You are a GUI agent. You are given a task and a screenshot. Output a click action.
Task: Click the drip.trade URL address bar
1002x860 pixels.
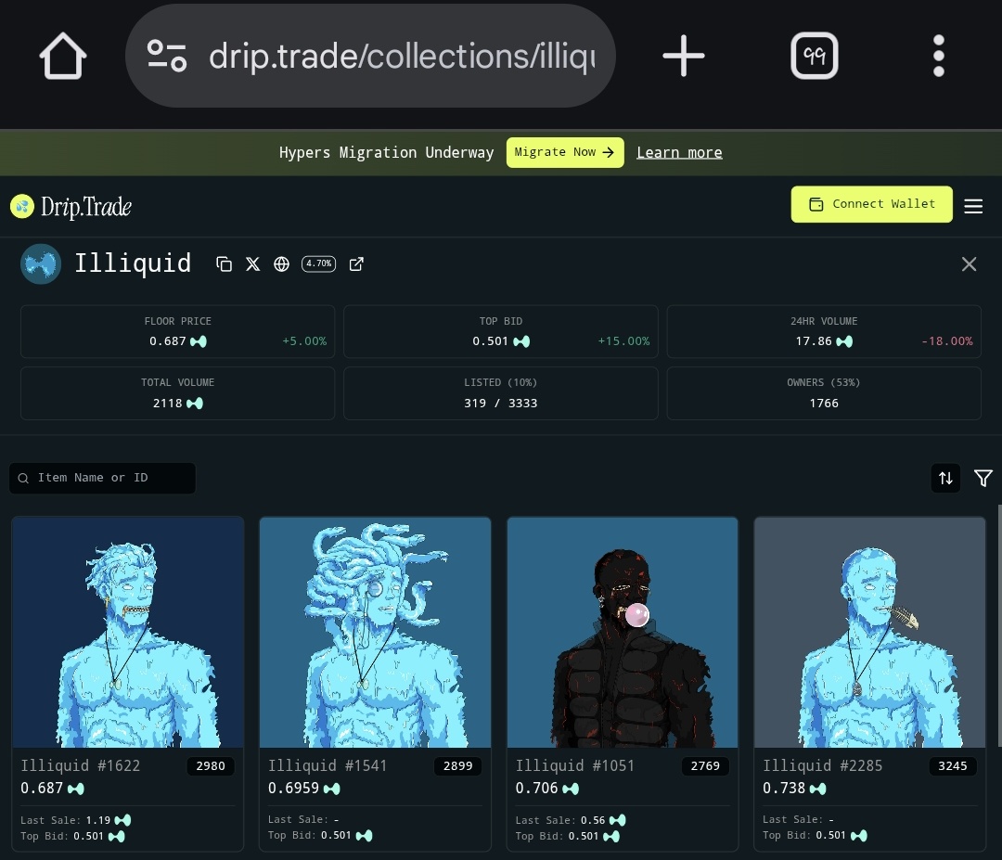[x=370, y=57]
